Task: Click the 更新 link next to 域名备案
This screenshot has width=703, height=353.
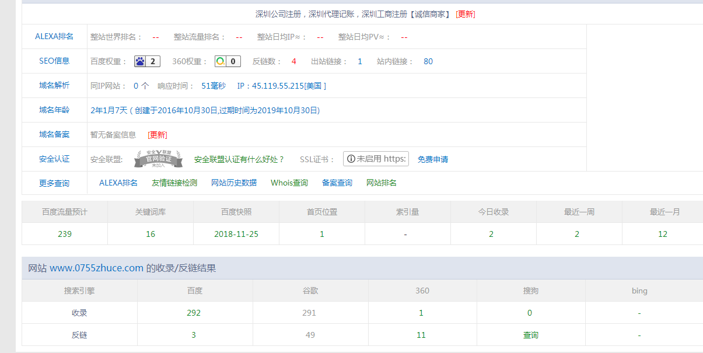Action: (x=157, y=134)
